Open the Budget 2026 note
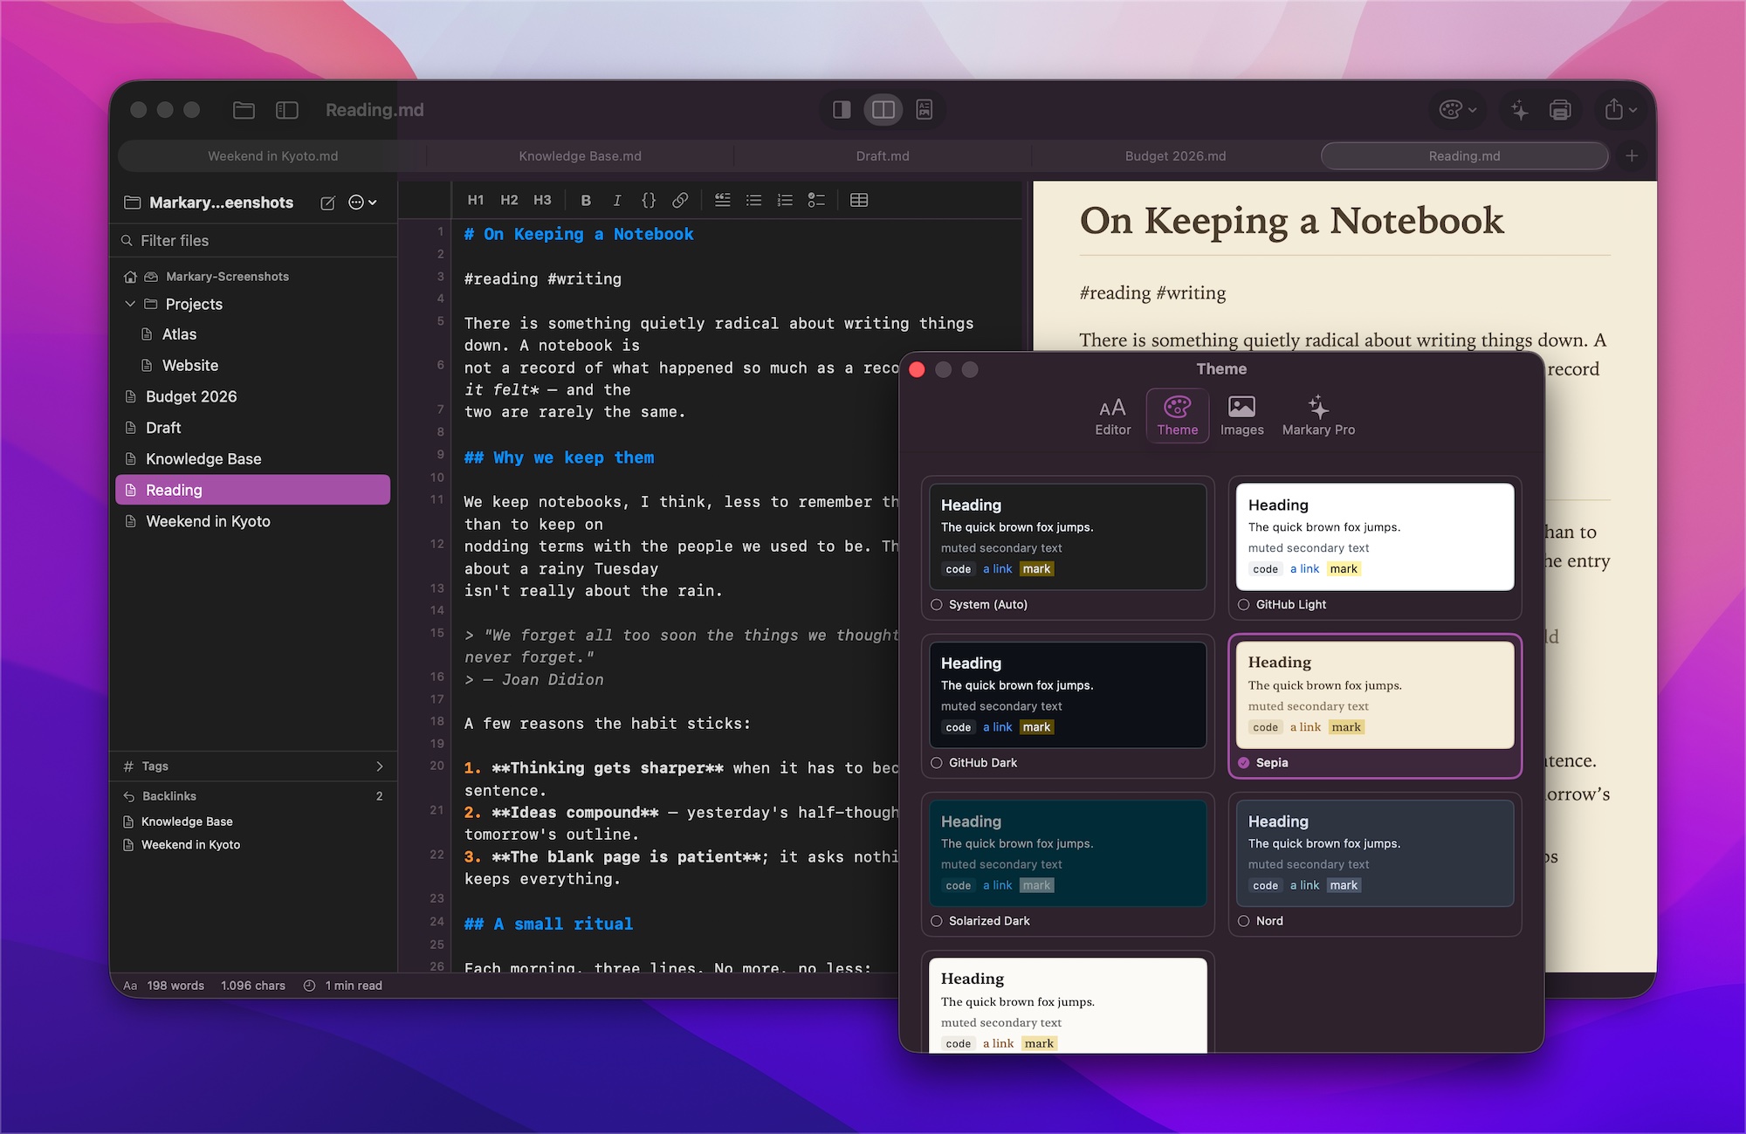 pos(253,396)
